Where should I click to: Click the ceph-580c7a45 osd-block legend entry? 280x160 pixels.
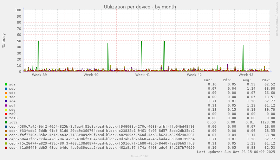102,127
